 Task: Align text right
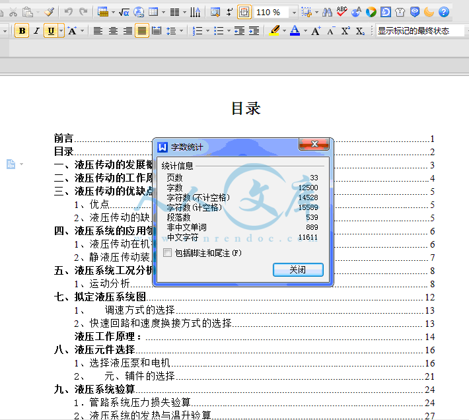127,31
